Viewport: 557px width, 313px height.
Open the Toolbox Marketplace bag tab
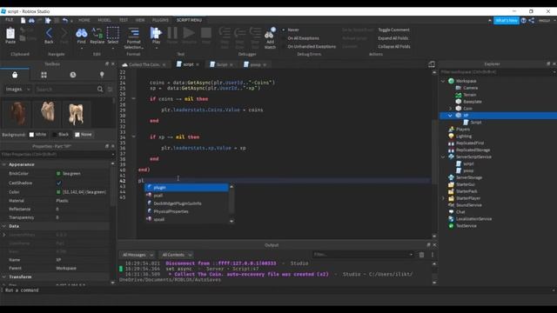click(15, 75)
